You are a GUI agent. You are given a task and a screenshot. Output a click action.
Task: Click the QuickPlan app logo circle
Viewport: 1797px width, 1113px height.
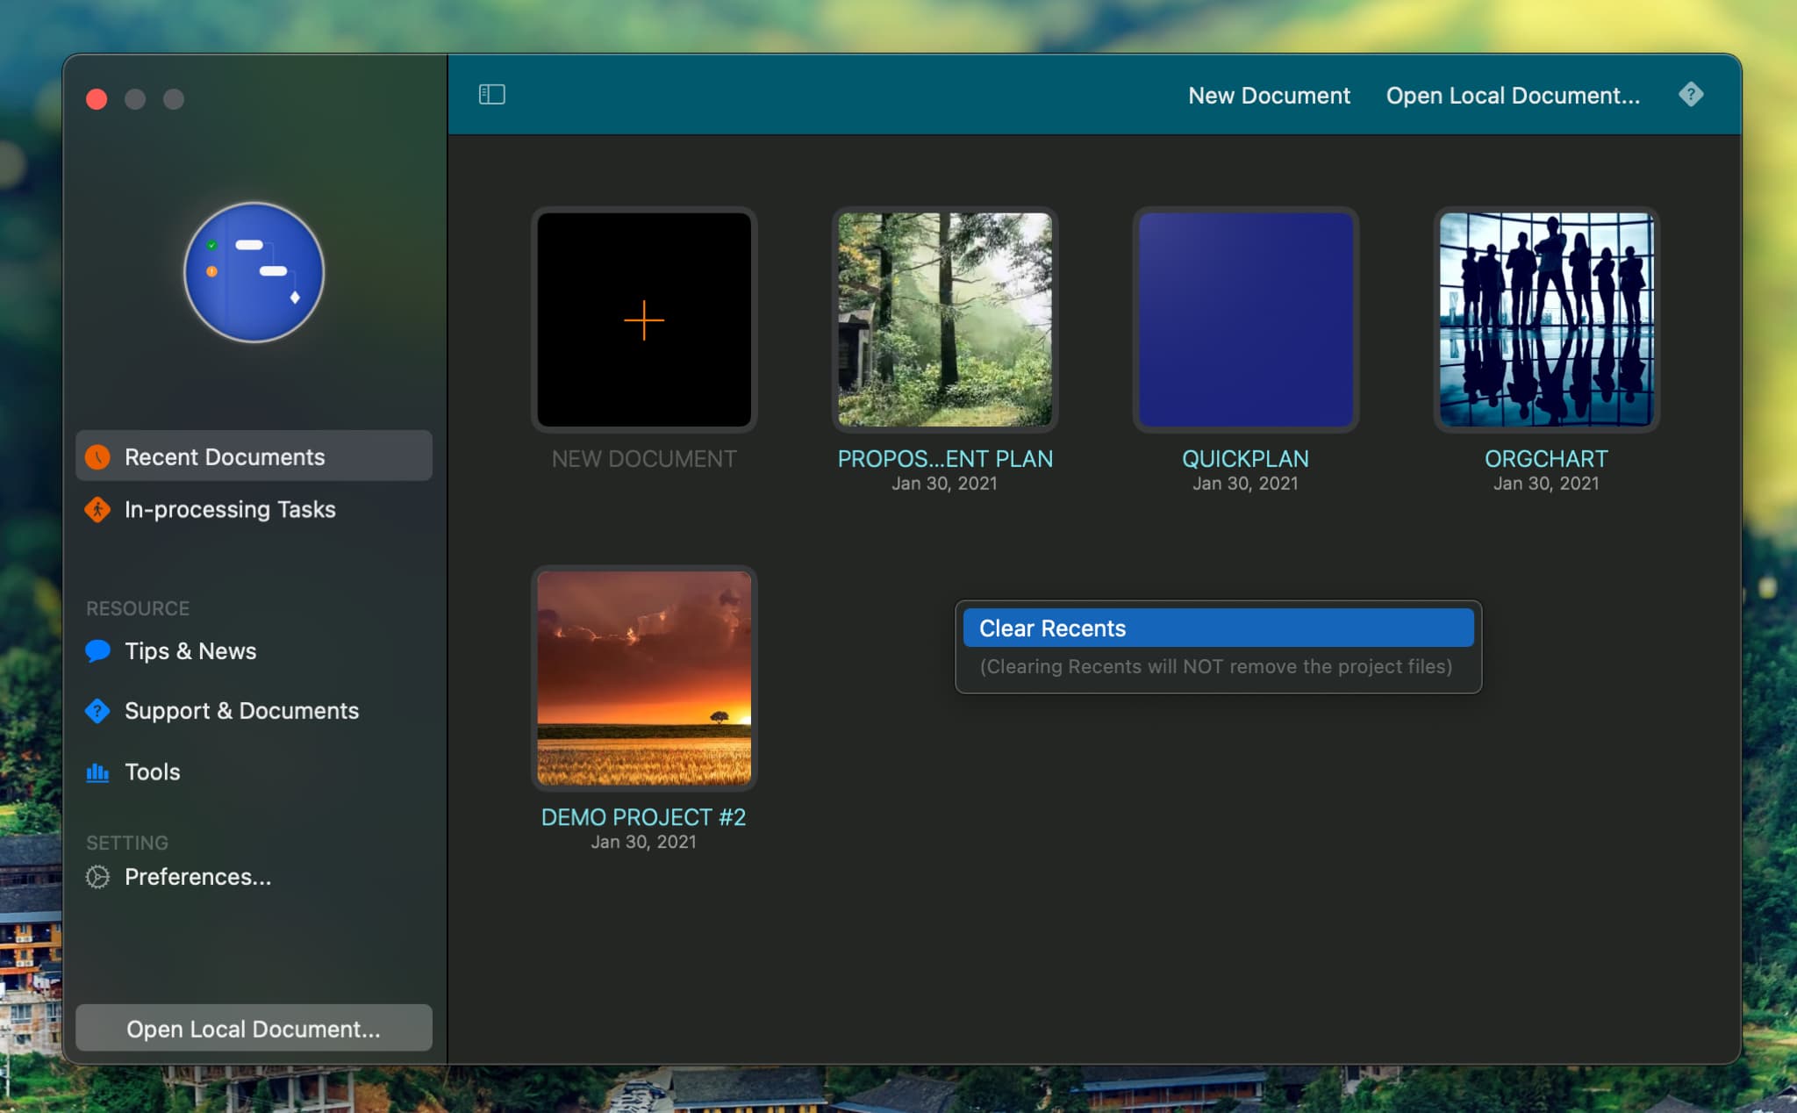(x=254, y=272)
